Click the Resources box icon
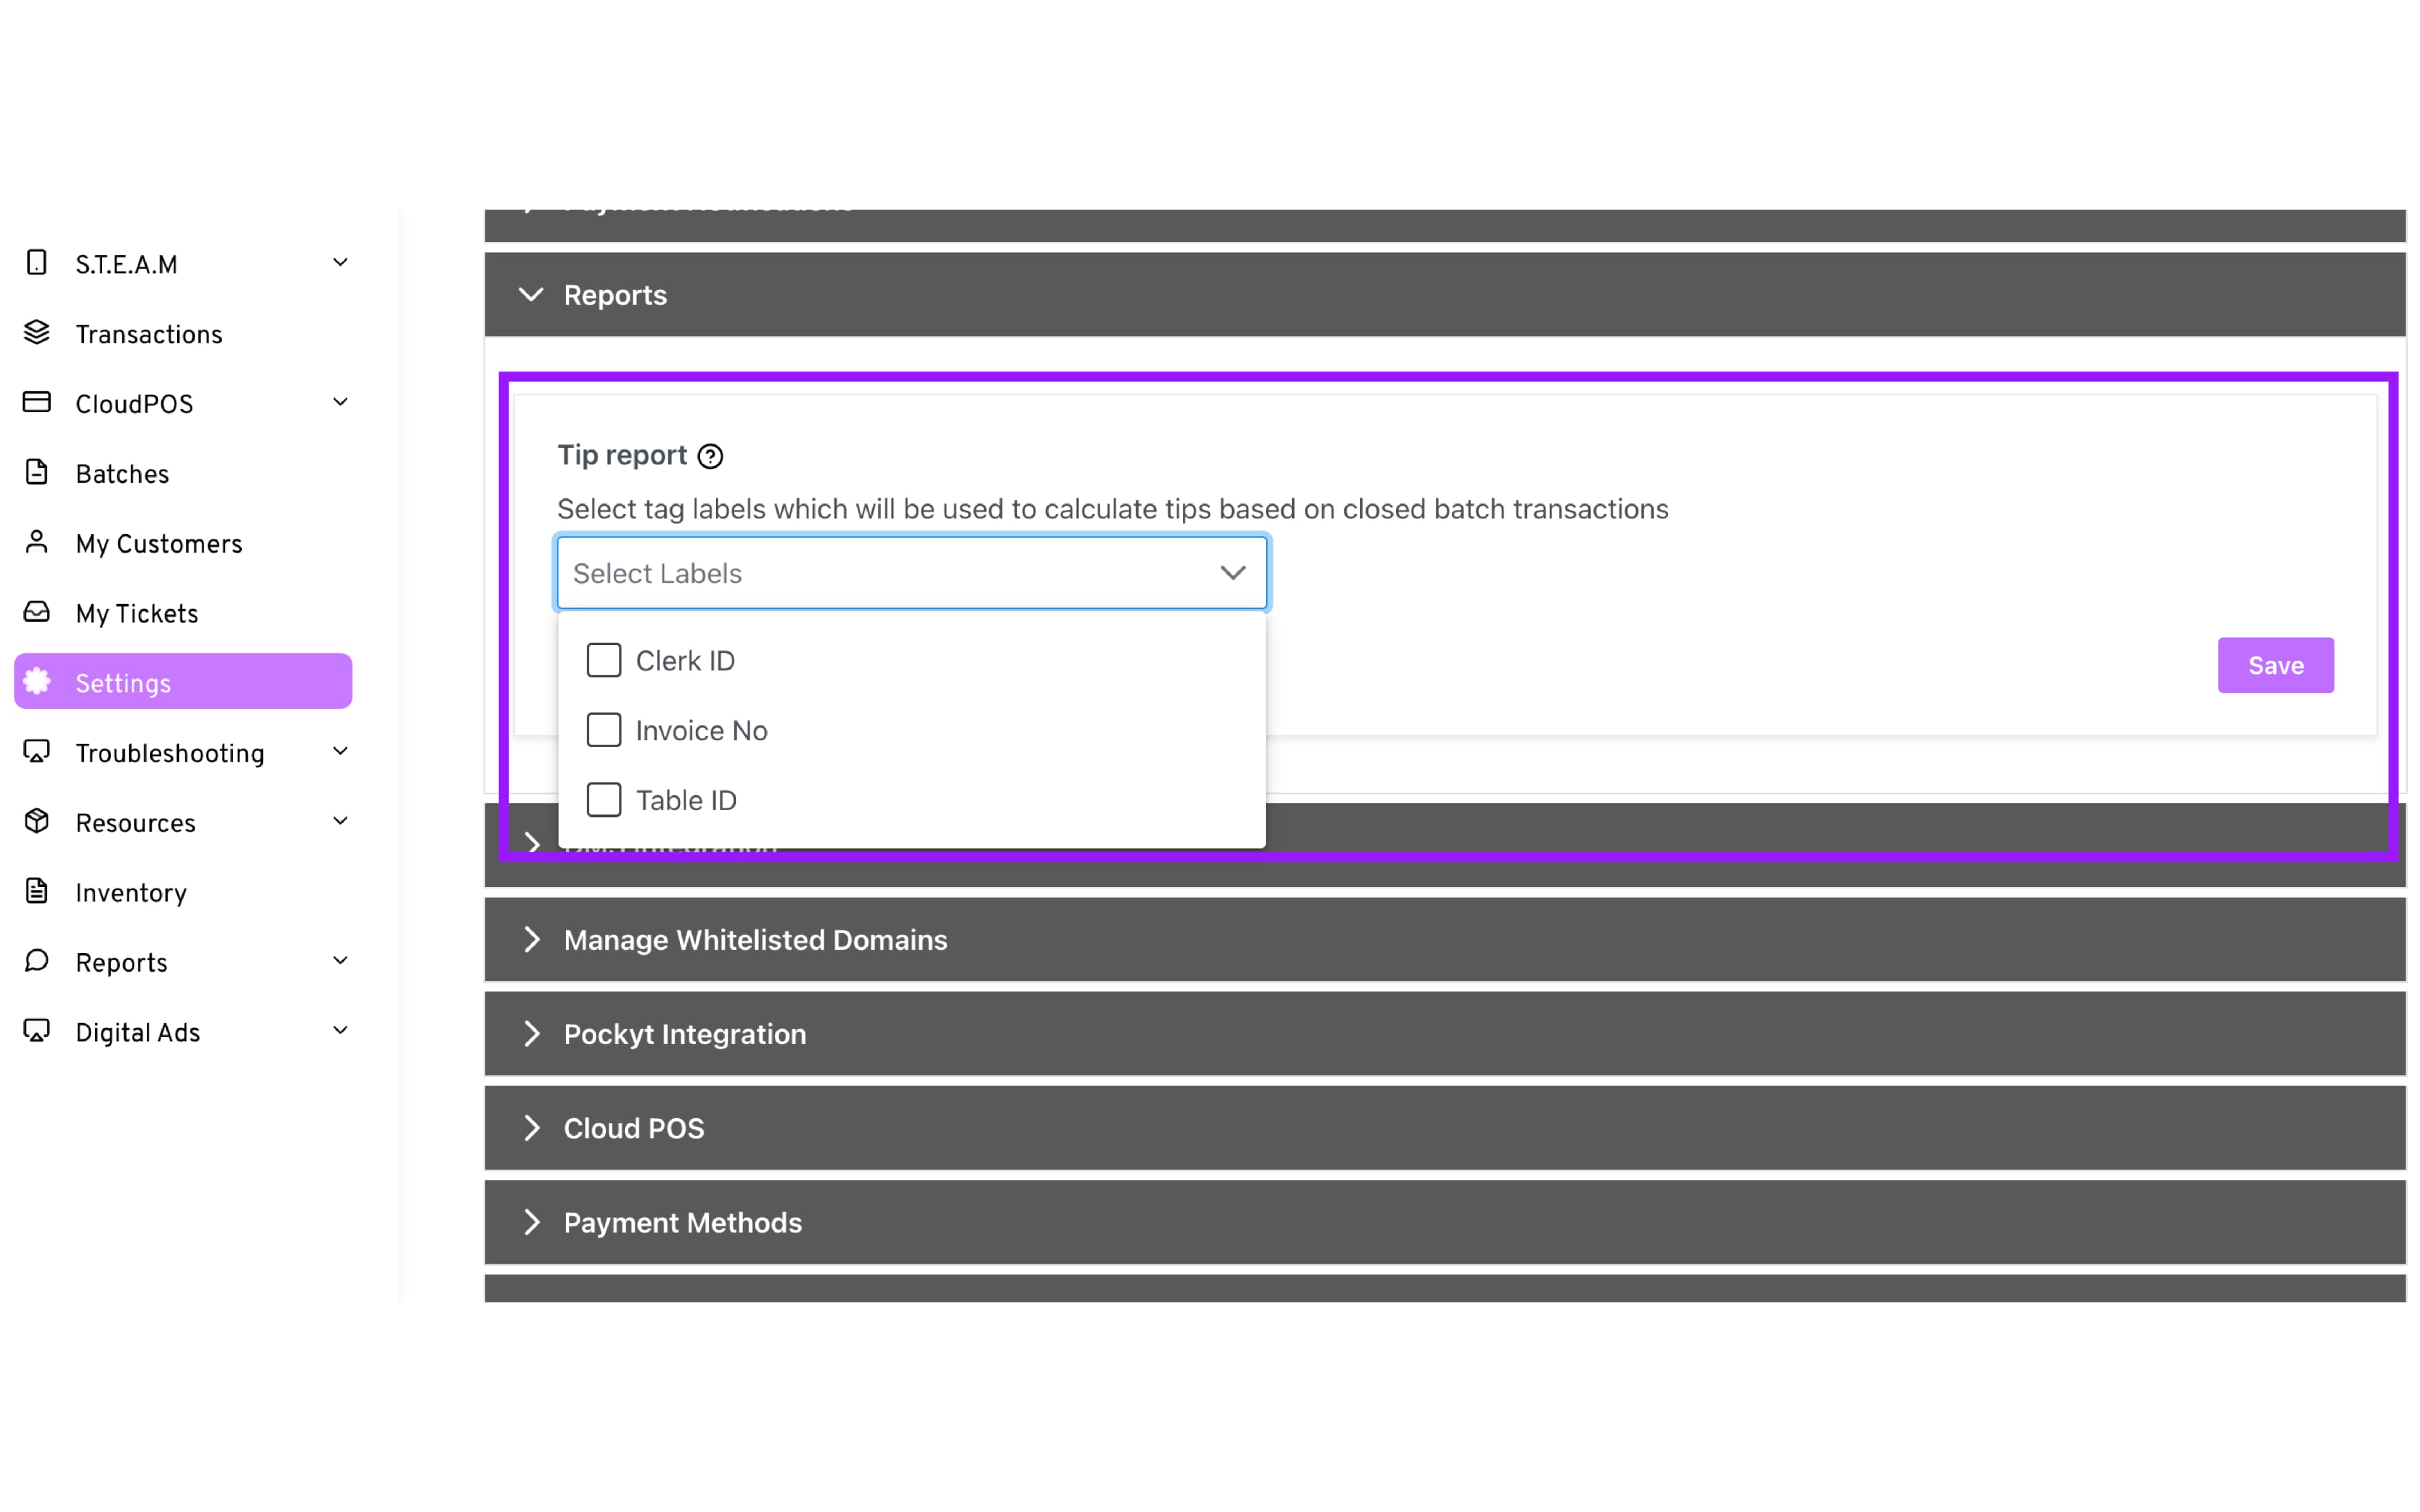Image resolution: width=2420 pixels, height=1512 pixels. pyautogui.click(x=37, y=821)
